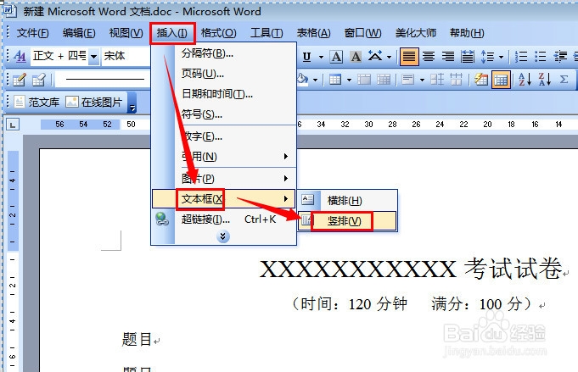The width and height of the screenshot is (578, 372).
Task: Open the 文件(F) menu
Action: pyautogui.click(x=32, y=33)
